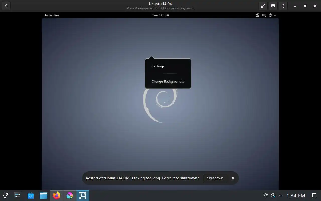Show desktop using the taskbar corner button

[314, 195]
